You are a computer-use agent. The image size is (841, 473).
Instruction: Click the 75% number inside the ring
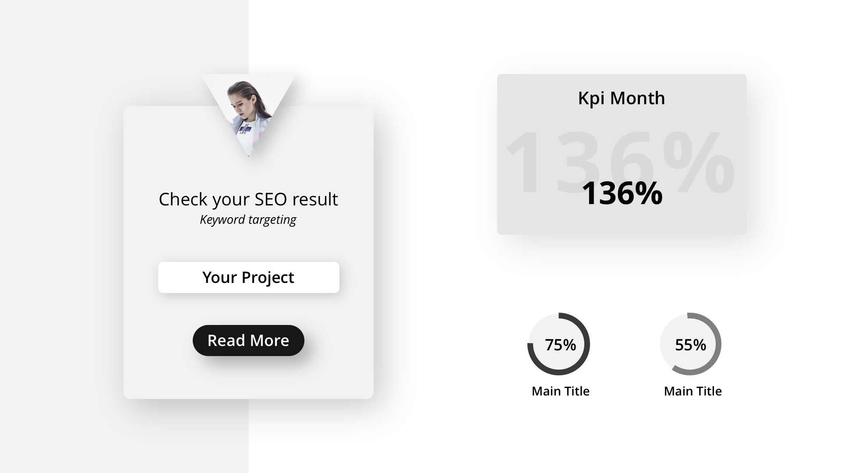pos(560,345)
